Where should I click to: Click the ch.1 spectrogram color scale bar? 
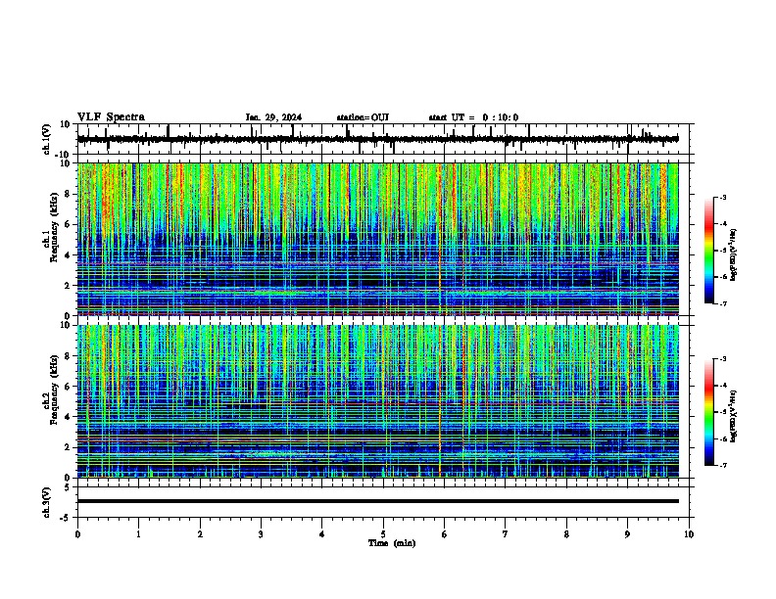tap(709, 251)
